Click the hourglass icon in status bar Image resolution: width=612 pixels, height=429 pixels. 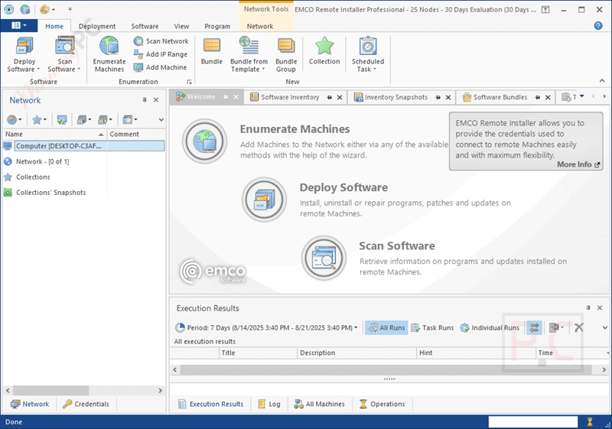(590, 421)
